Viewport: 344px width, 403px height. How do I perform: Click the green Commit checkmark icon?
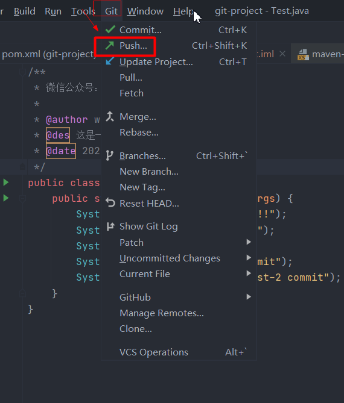[110, 30]
